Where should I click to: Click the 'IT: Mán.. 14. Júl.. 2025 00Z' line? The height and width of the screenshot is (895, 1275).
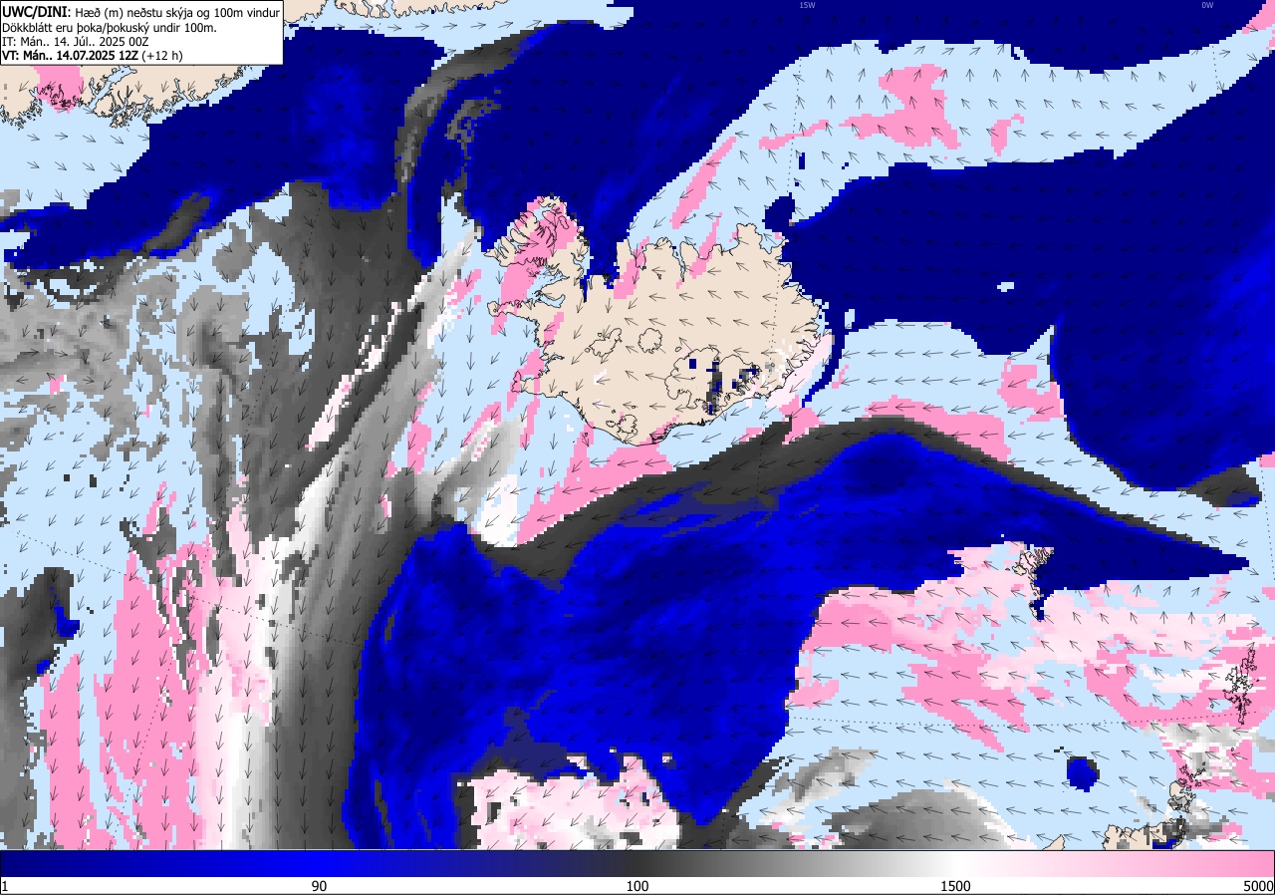[76, 41]
